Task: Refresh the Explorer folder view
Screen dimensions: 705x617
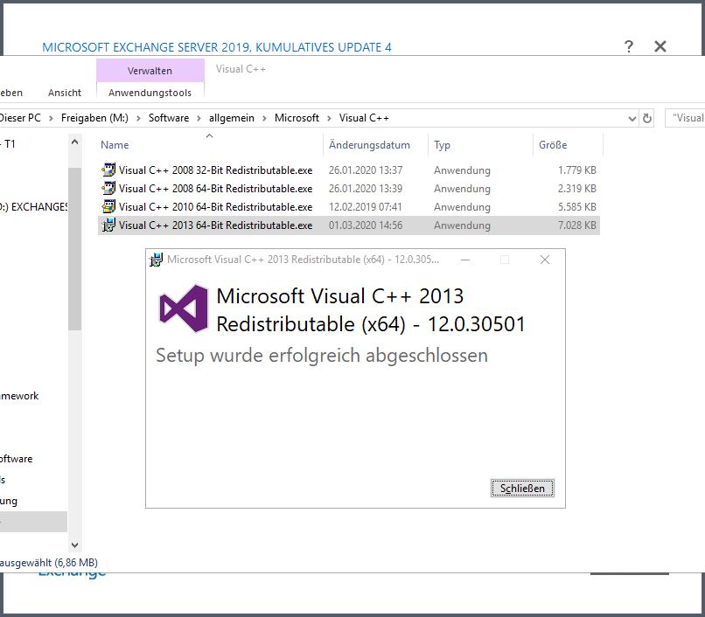Action: pyautogui.click(x=647, y=118)
